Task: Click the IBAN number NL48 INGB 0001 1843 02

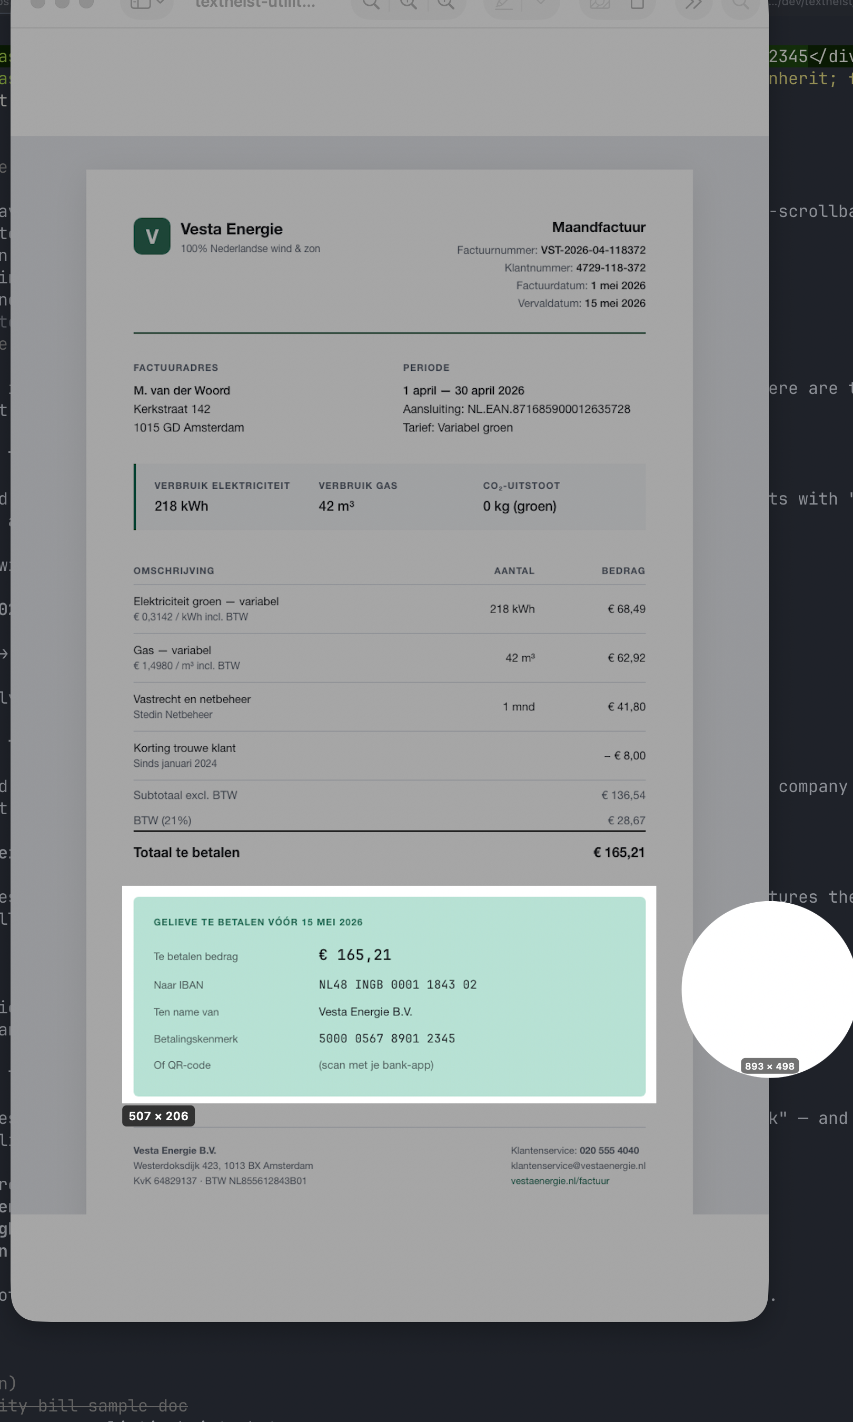Action: point(397,984)
